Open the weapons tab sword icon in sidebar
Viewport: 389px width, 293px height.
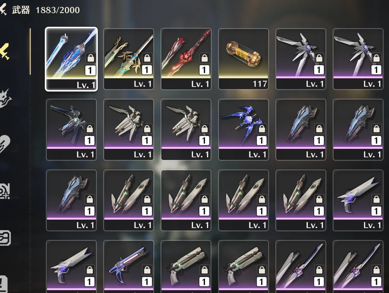tap(5, 52)
